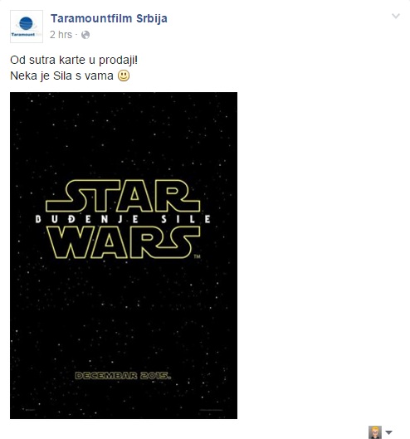Click the TM trademark symbol beside WARS

click(x=198, y=256)
